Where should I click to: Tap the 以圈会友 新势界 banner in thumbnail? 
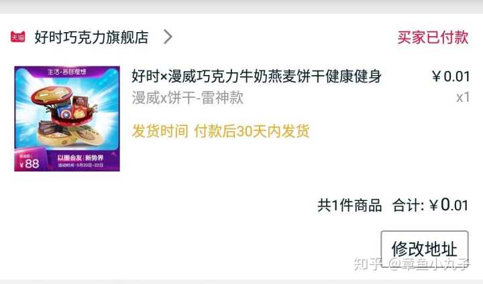click(x=80, y=158)
